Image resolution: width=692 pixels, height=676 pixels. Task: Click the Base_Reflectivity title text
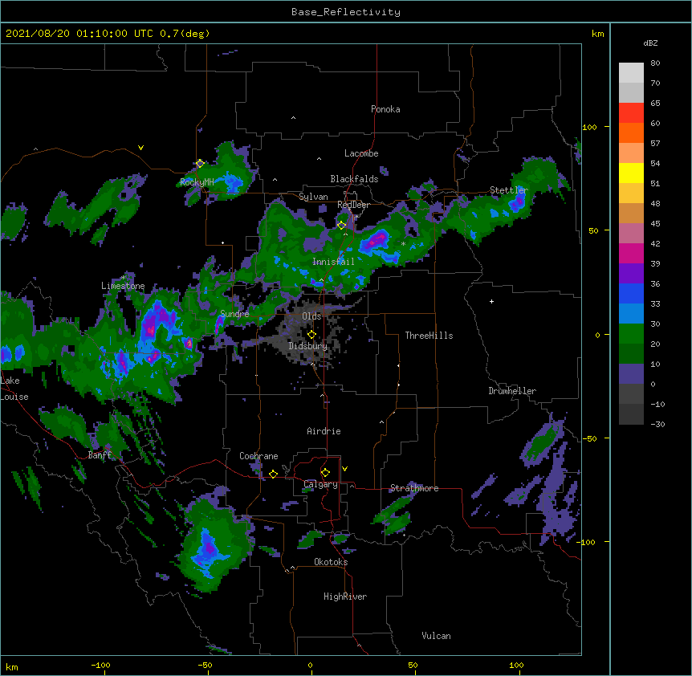click(346, 12)
